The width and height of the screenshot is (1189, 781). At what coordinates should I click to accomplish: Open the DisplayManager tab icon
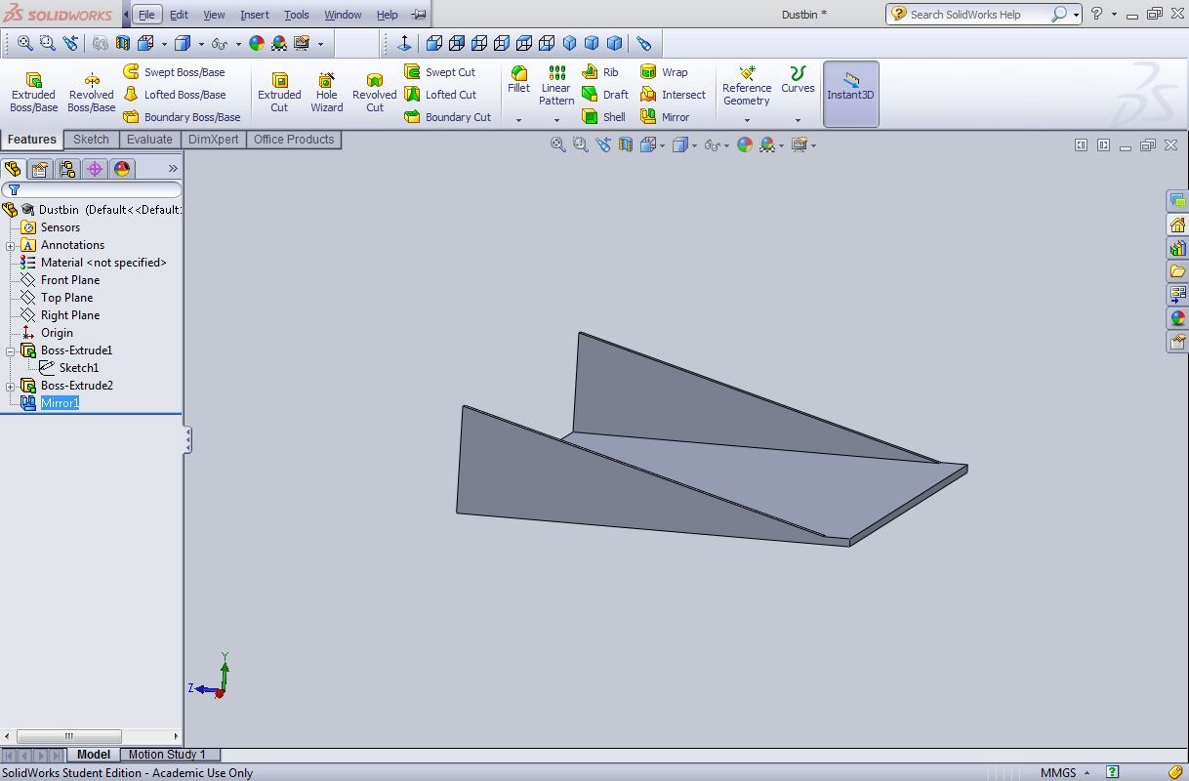click(122, 169)
